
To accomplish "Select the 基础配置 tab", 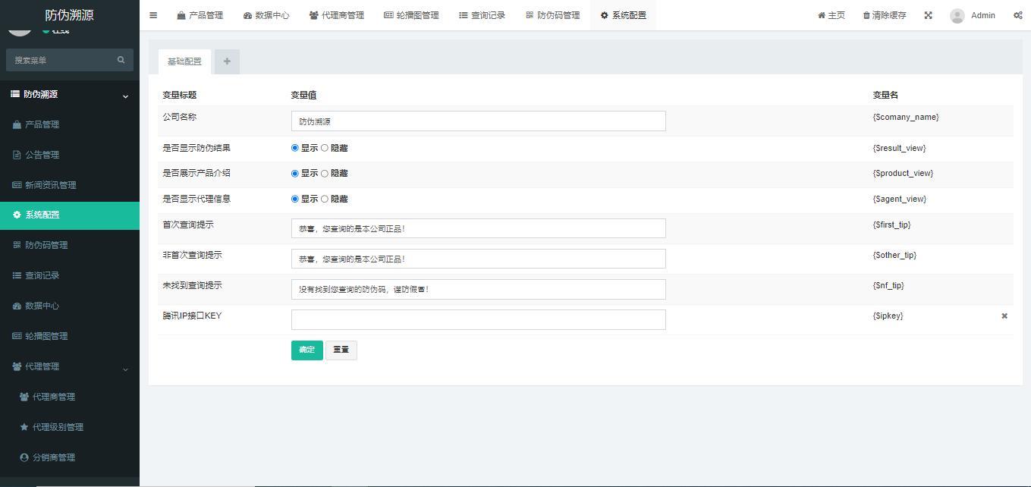I will pyautogui.click(x=184, y=61).
